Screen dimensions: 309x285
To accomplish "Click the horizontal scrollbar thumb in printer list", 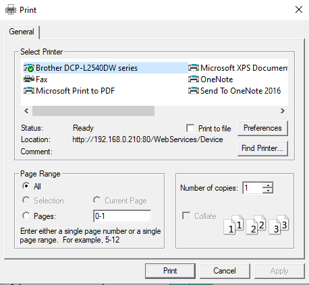I will point(93,110).
